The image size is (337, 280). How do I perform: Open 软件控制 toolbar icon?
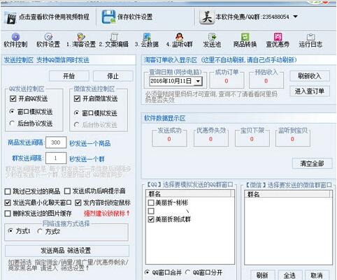[x=15, y=37]
